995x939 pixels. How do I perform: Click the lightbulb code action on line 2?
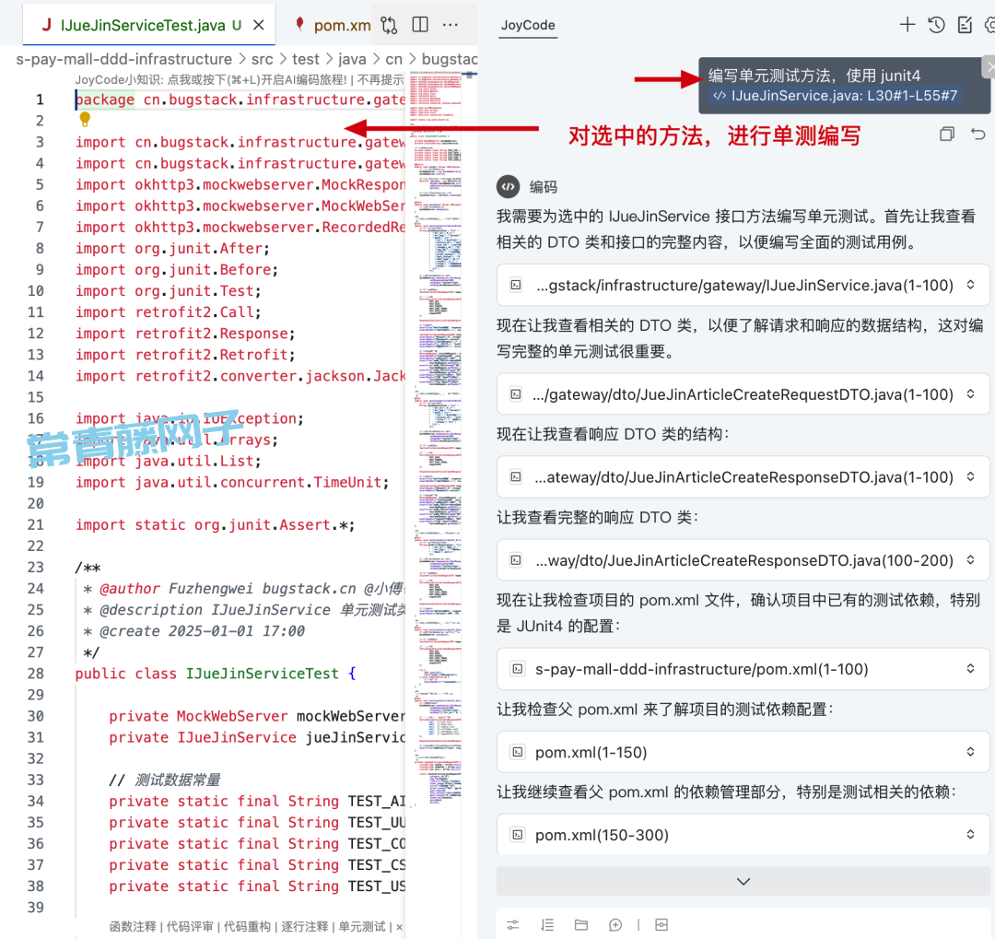(85, 120)
